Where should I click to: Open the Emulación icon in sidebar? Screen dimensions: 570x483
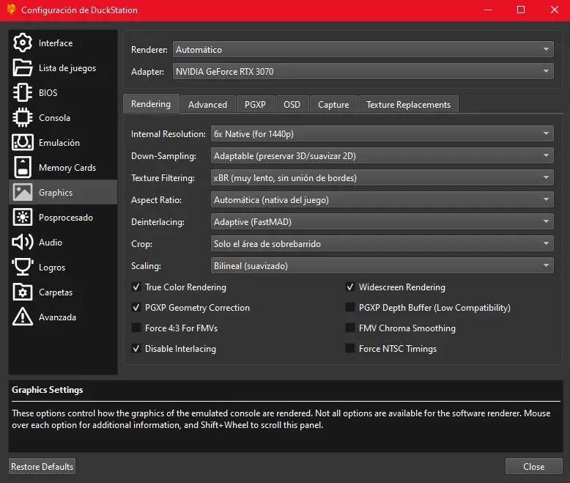click(23, 143)
